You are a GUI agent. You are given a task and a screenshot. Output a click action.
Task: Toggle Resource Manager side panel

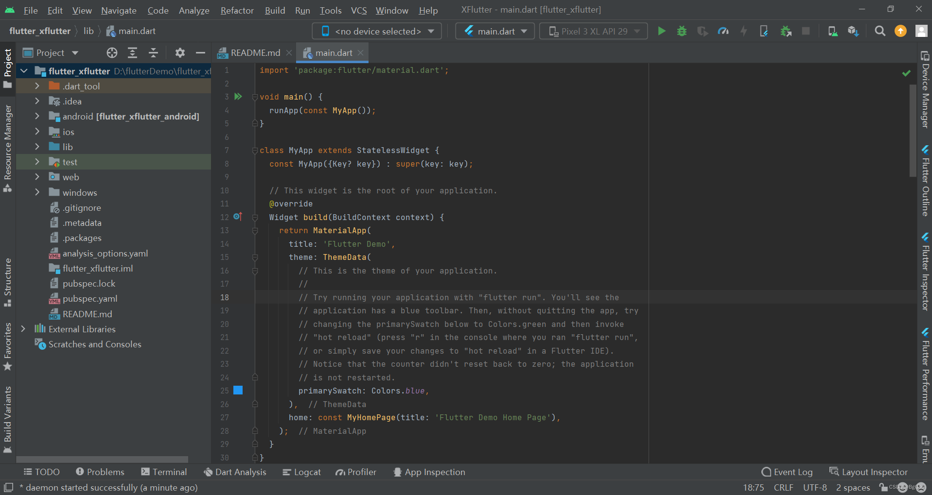[7, 148]
